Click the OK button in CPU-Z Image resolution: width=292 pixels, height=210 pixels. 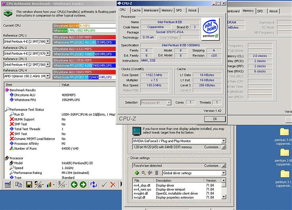pyautogui.click(x=215, y=119)
